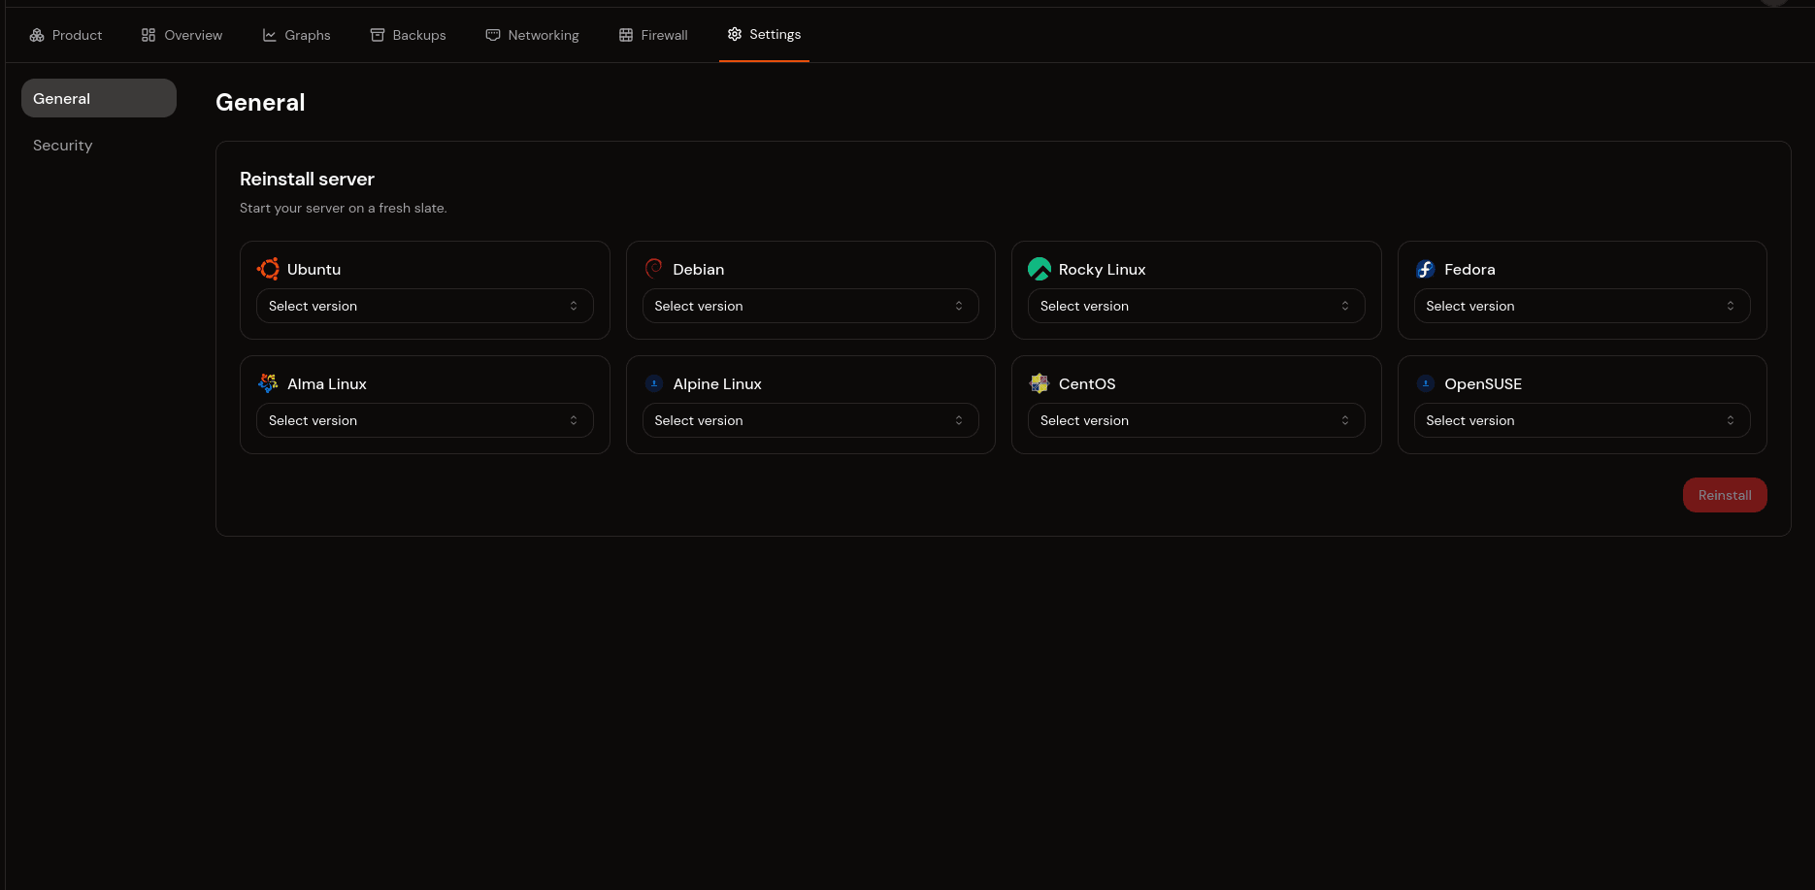Open the Rocky Linux version dropdown
This screenshot has height=890, width=1815.
coord(1196,306)
